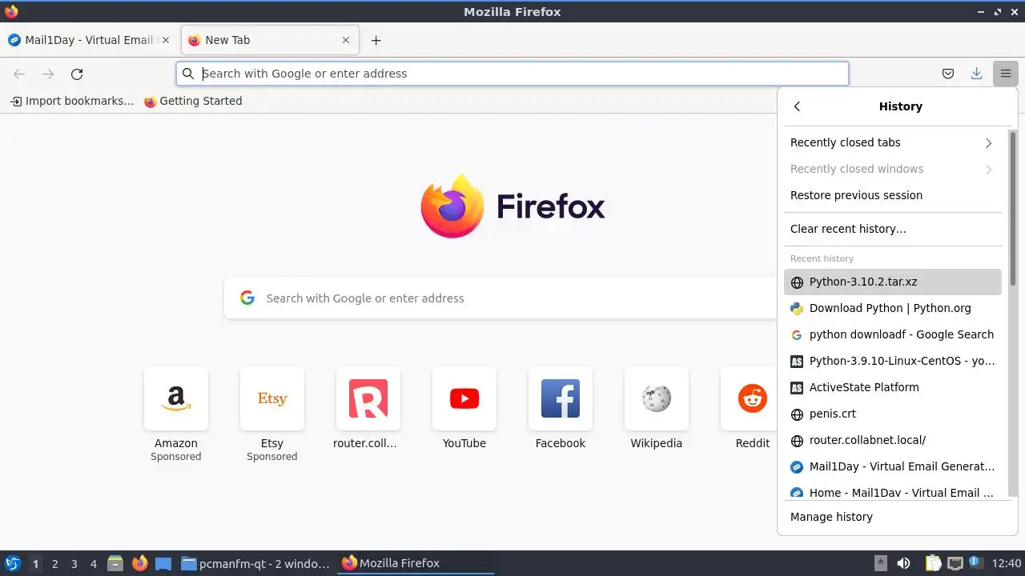Click show desktop icon in taskbar

[163, 563]
